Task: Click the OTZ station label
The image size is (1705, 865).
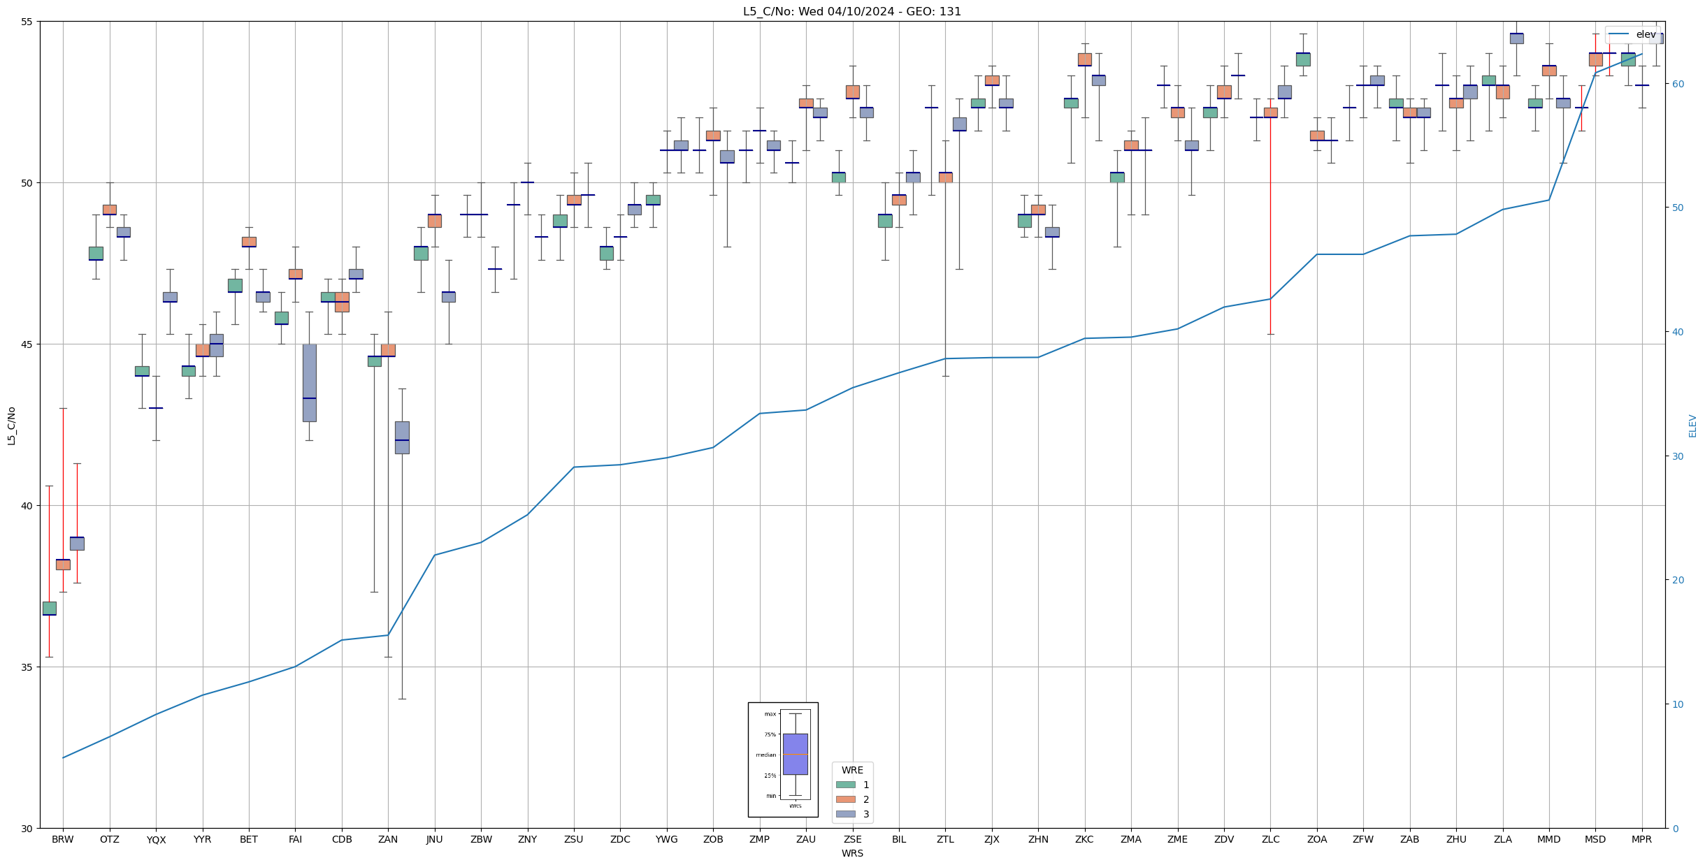Action: (110, 840)
